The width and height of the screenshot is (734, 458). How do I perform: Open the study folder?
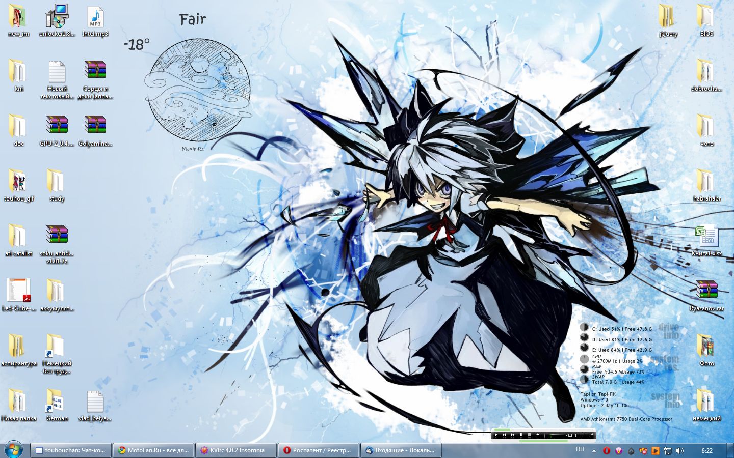pyautogui.click(x=57, y=185)
